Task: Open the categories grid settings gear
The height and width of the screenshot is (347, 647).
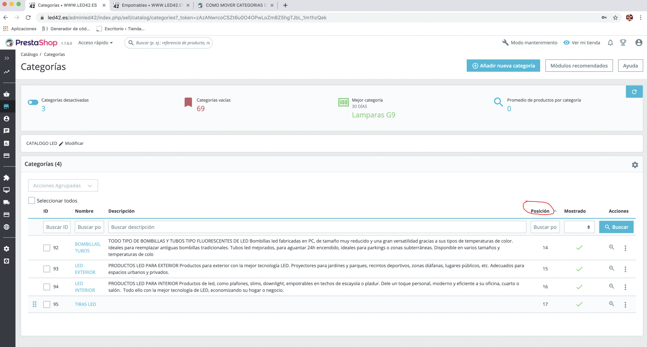Action: click(x=635, y=165)
